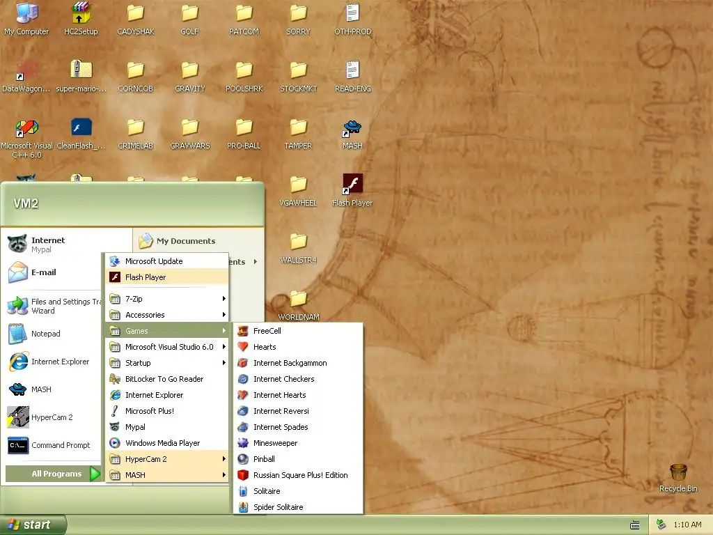The width and height of the screenshot is (713, 535).
Task: Open Command Prompt from Start menu
Action: 52,445
